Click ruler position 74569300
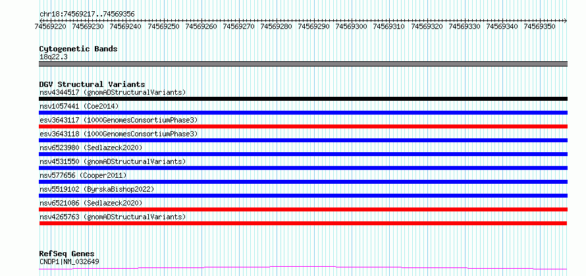Screen dimensions: 586x276 click(x=352, y=26)
